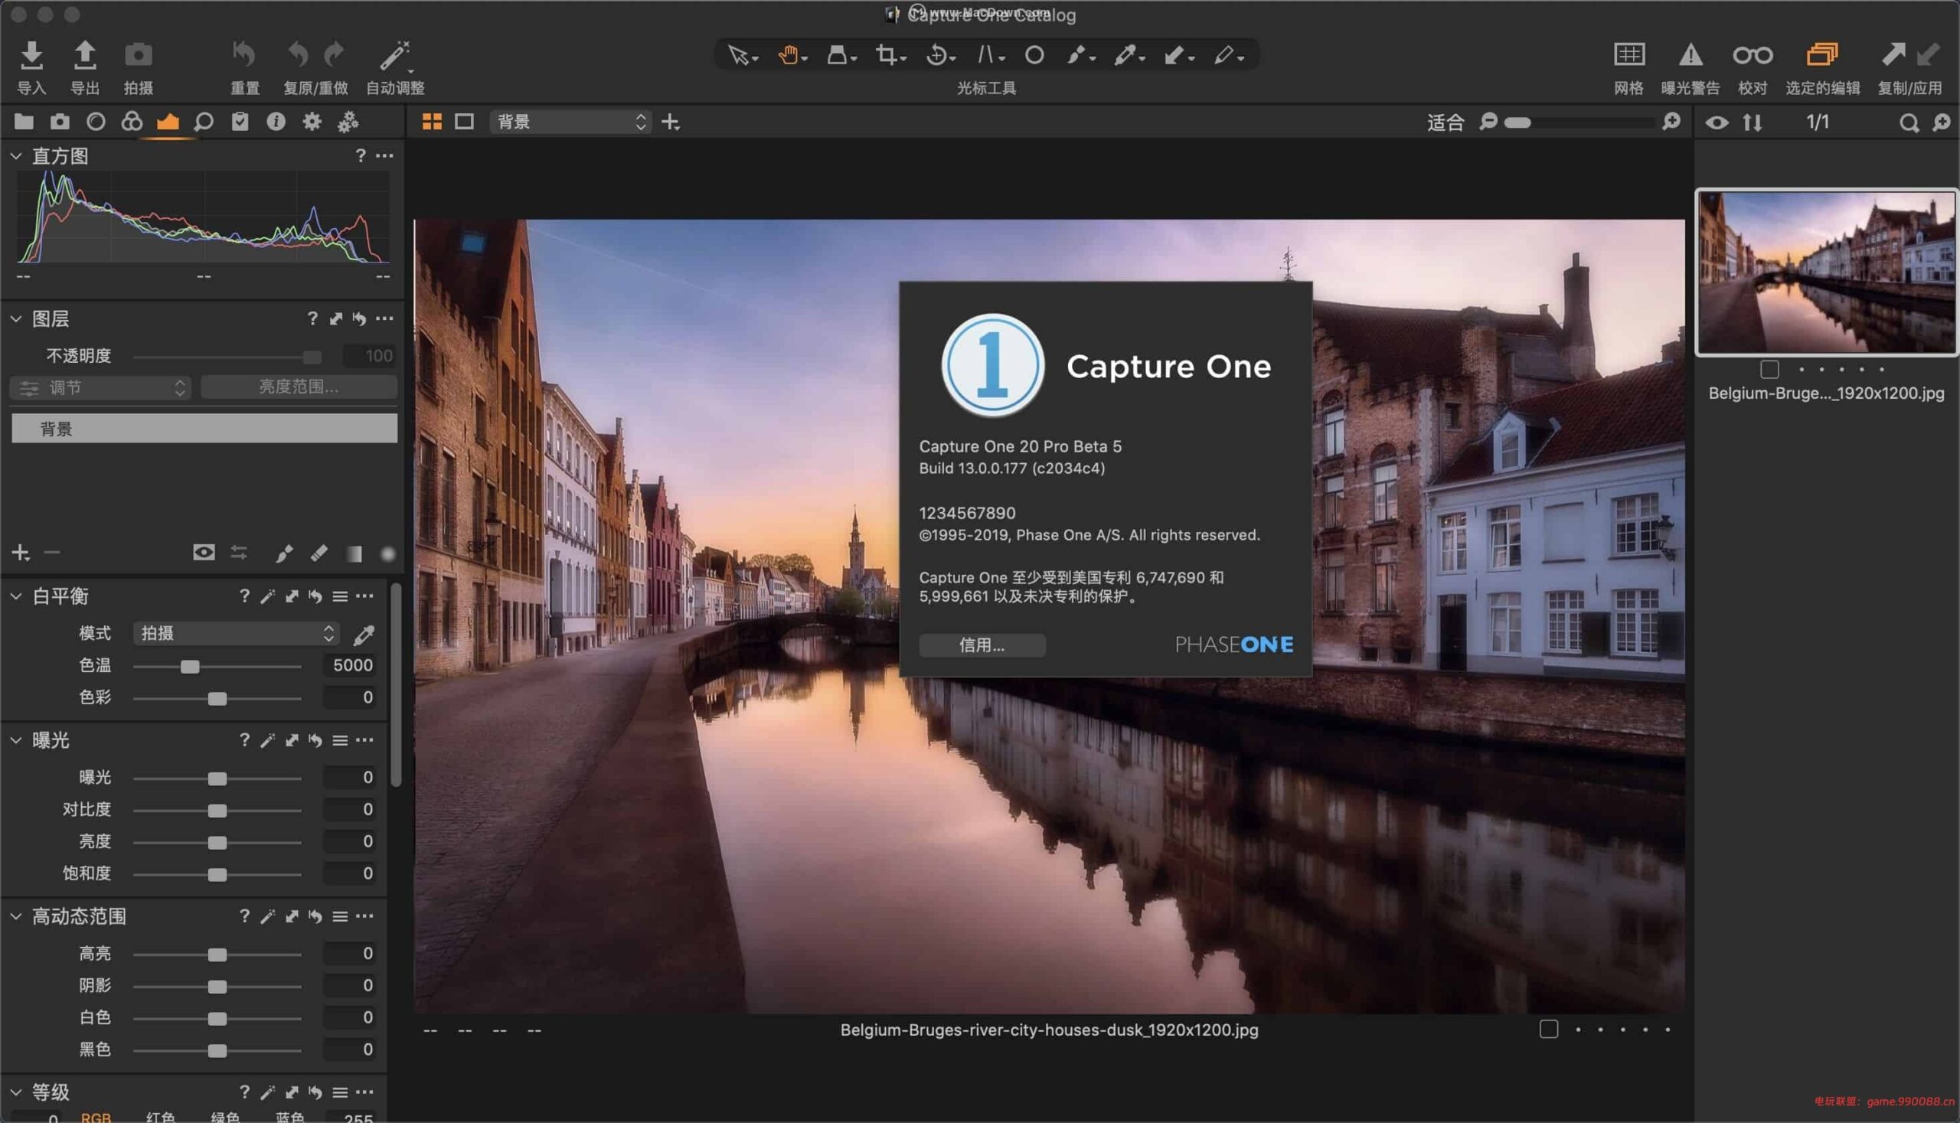This screenshot has height=1123, width=1960.
Task: Toggle the 曝光警告 exposure warning
Action: coord(1690,56)
